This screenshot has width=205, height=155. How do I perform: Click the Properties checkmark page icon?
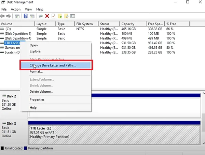click(54, 16)
